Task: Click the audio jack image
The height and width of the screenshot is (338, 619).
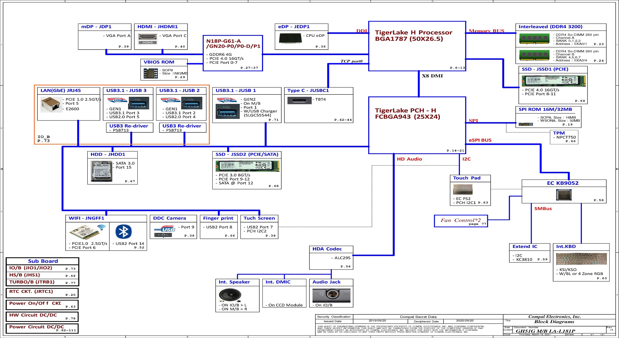Action: 331,295
